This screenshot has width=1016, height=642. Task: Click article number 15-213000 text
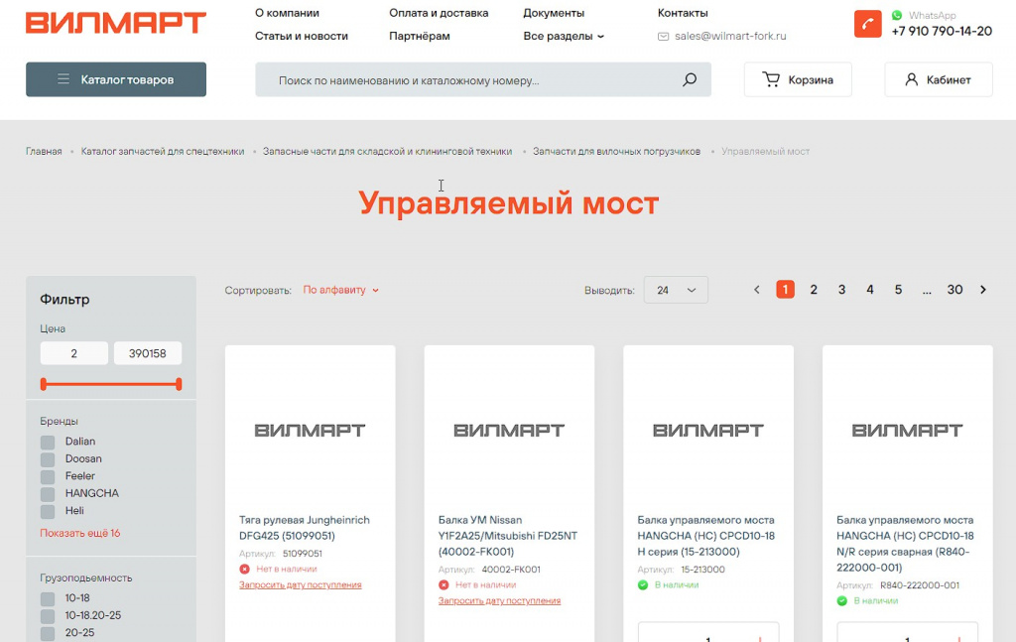(x=702, y=571)
